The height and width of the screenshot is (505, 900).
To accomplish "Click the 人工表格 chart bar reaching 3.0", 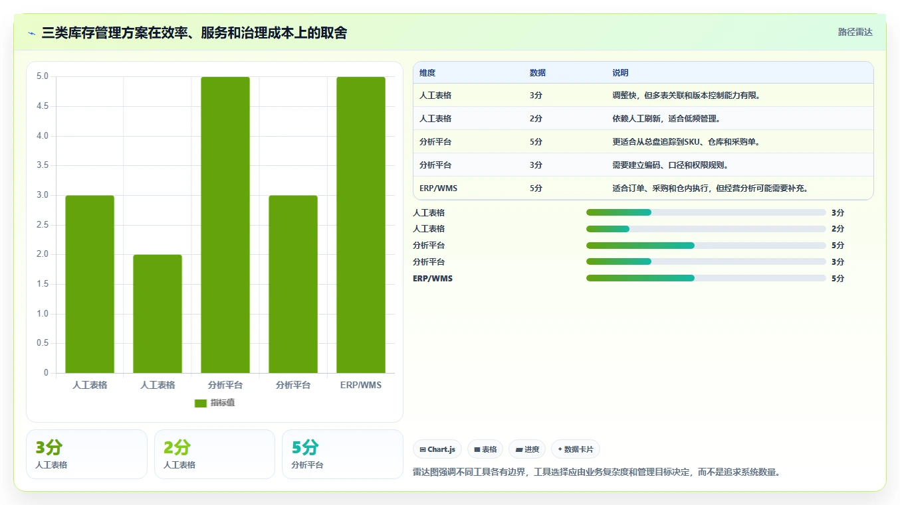I will [90, 284].
